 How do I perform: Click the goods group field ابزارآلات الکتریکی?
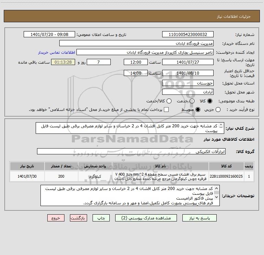click(x=131, y=151)
